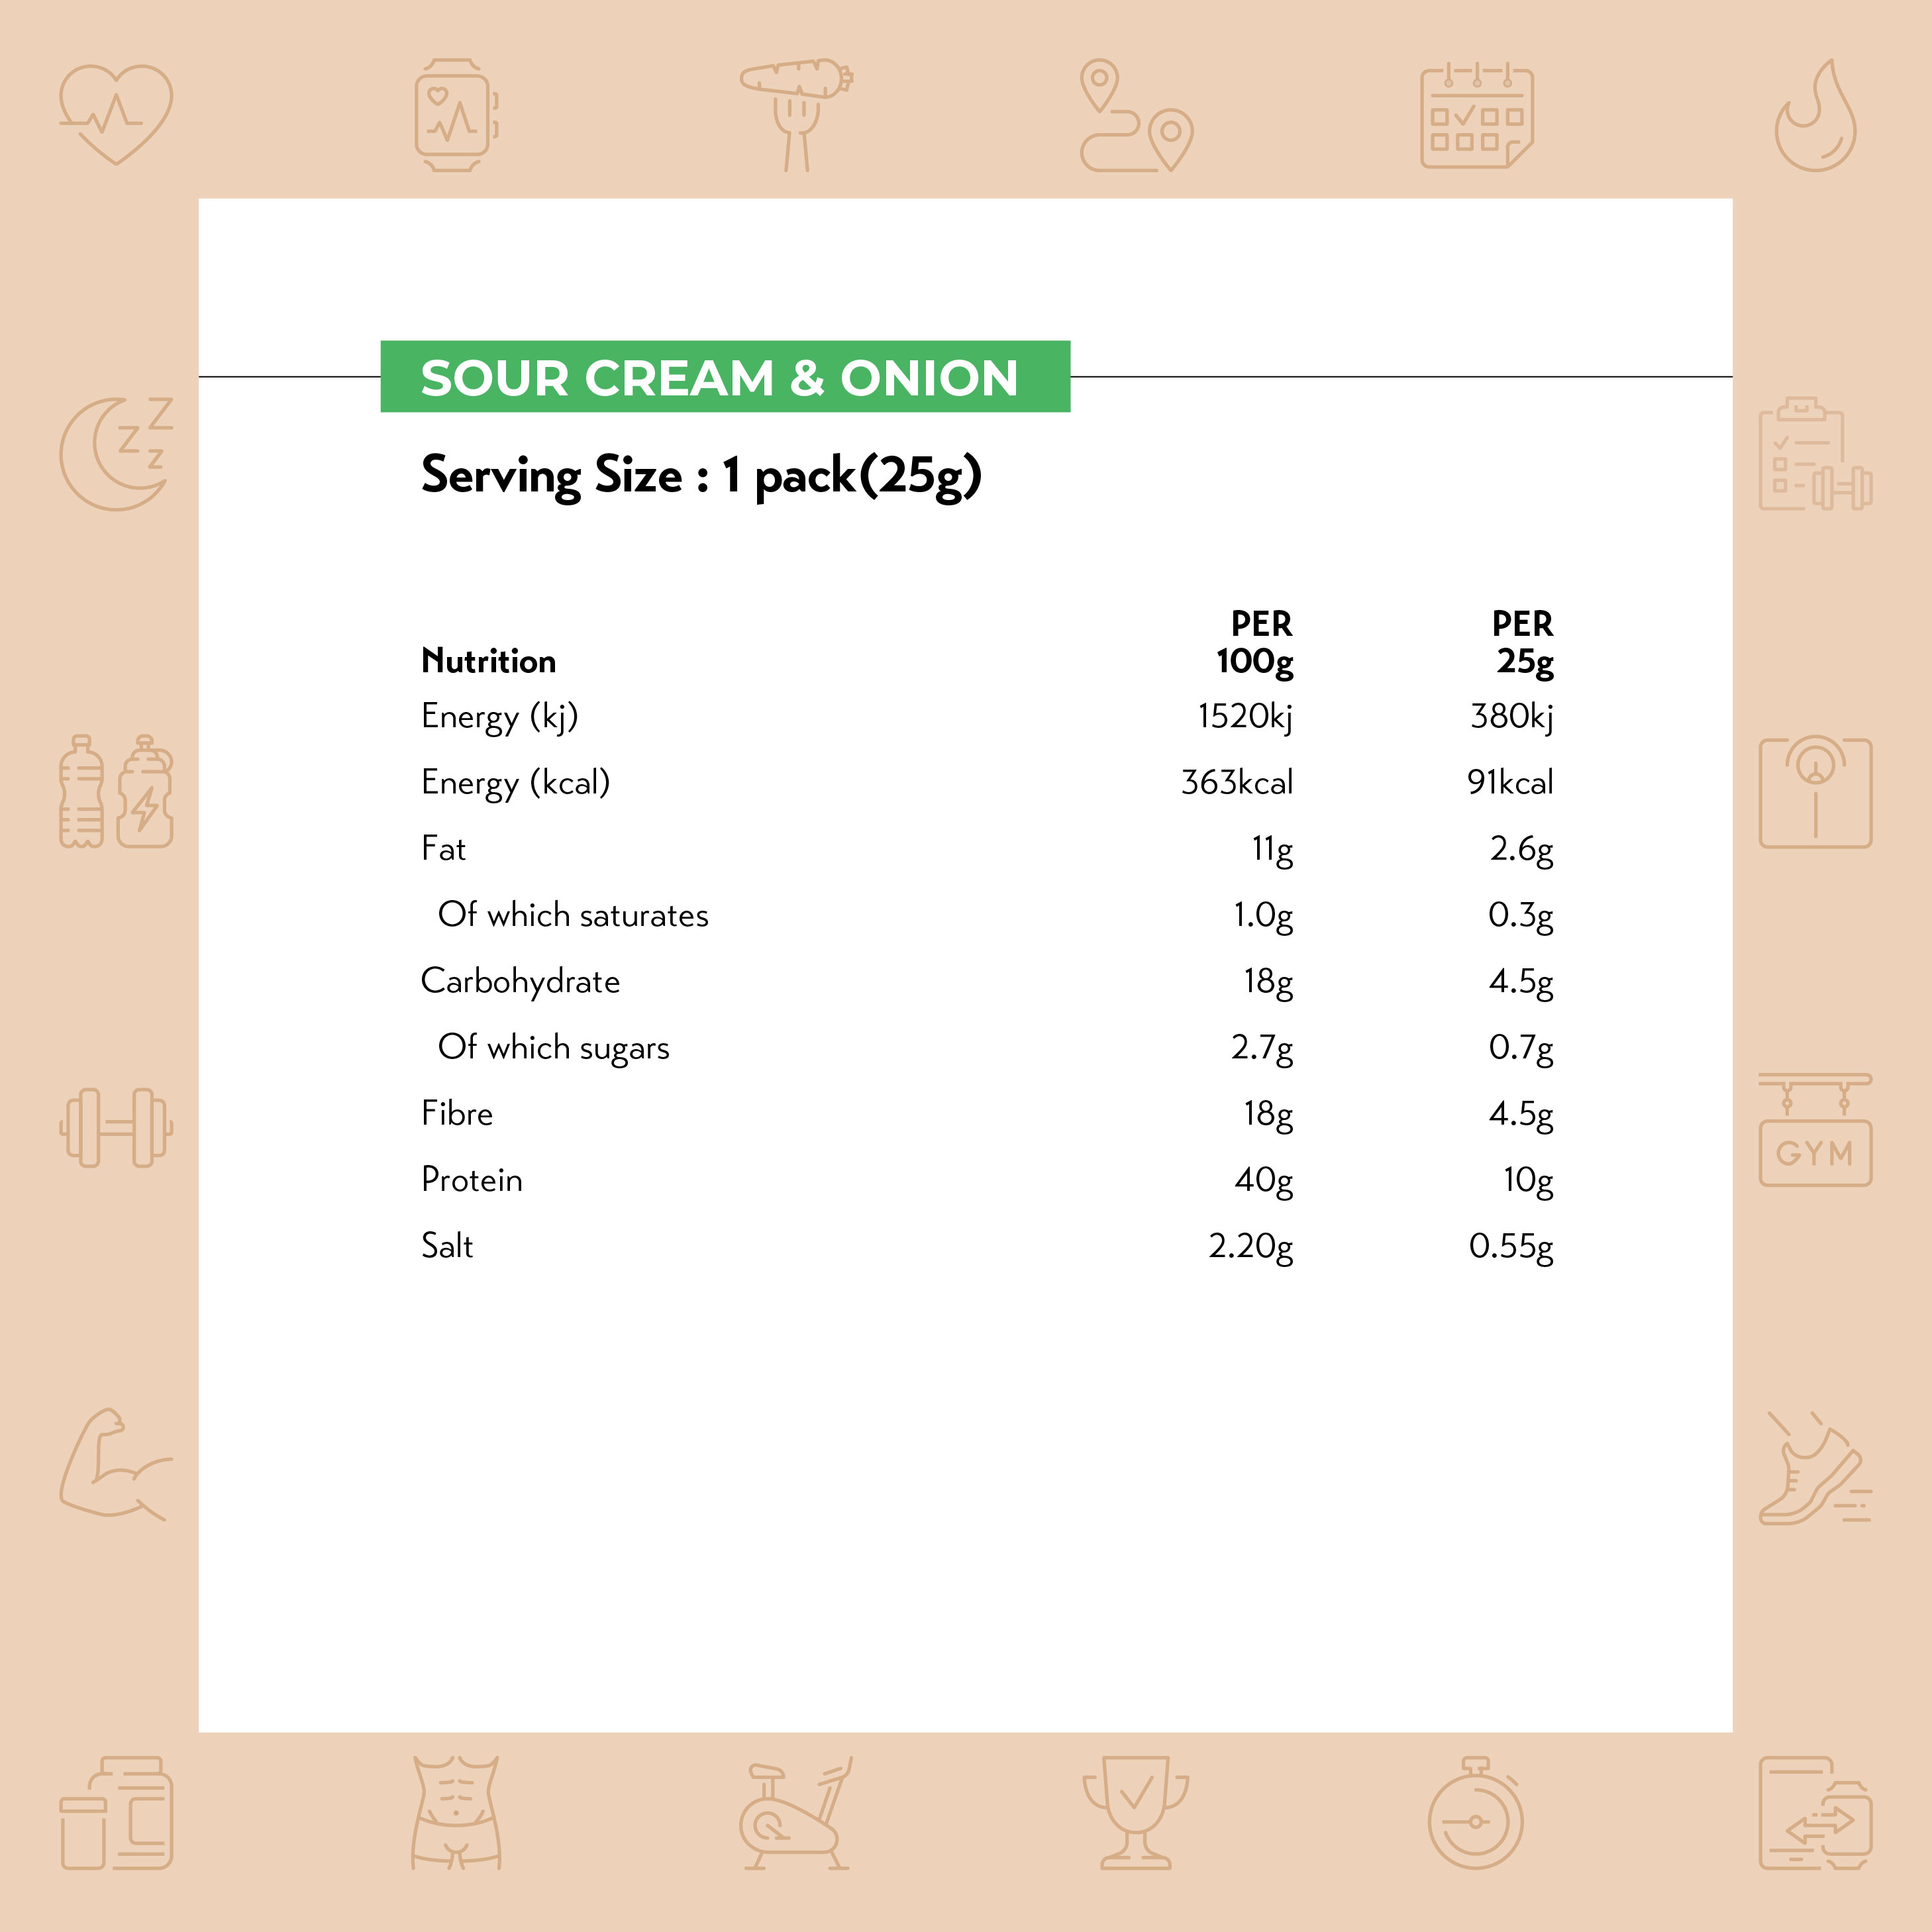
Task: Select the route map pins icon
Action: [1136, 115]
